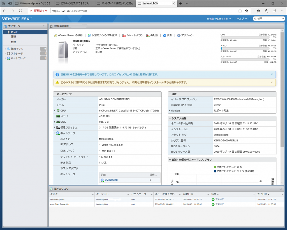Minimize the 最近のタスク panel using its icon
This screenshot has width=287, height=230.
tap(281, 189)
